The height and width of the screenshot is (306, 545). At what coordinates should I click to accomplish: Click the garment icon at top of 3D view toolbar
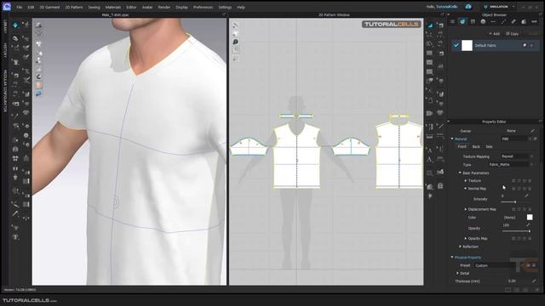[x=38, y=25]
